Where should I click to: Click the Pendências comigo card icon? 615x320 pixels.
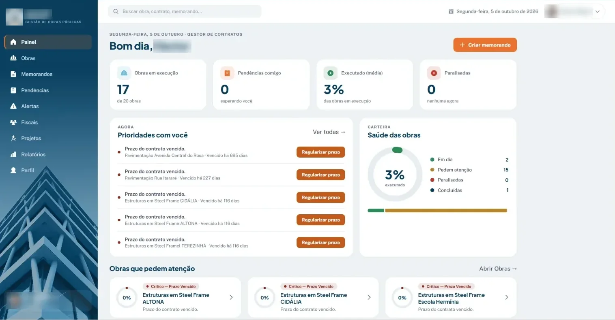[x=227, y=73]
